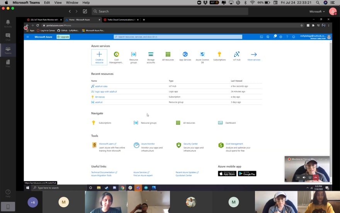The width and height of the screenshot is (340, 213).
Task: Open Chrome in Windows taskbar
Action: (122, 188)
